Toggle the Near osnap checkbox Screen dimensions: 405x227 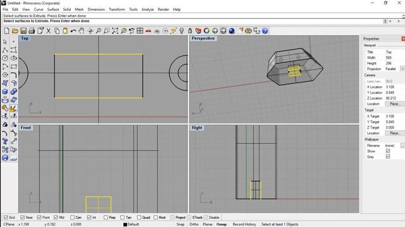[23, 218]
